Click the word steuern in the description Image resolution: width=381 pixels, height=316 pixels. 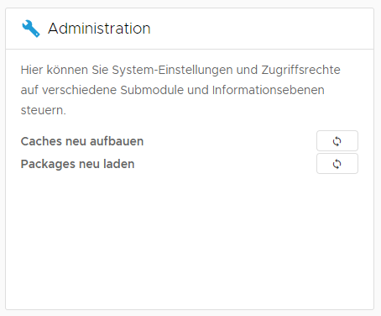click(44, 110)
